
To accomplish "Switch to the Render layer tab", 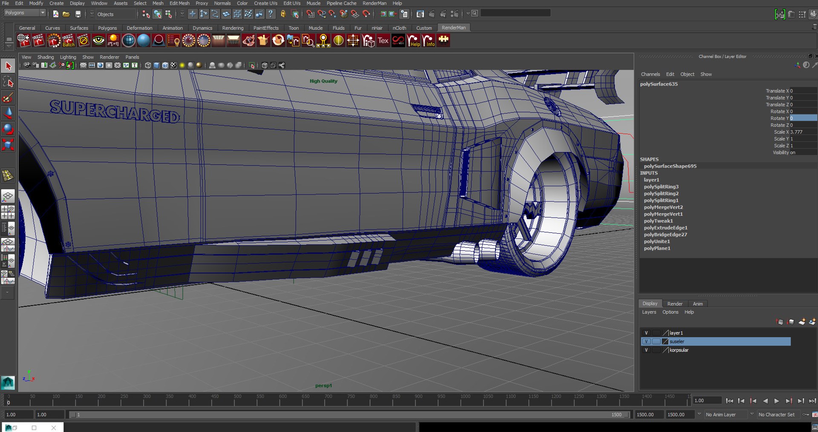I will pyautogui.click(x=675, y=304).
